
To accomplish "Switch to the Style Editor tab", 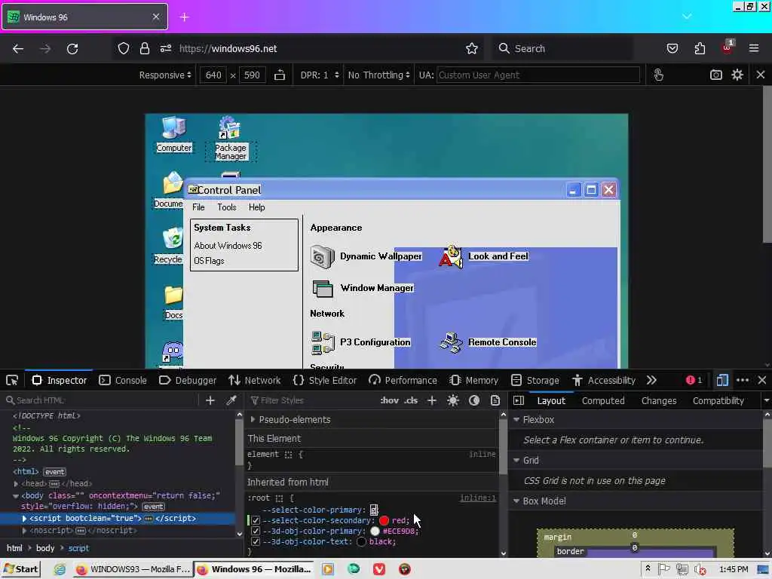I will [325, 380].
